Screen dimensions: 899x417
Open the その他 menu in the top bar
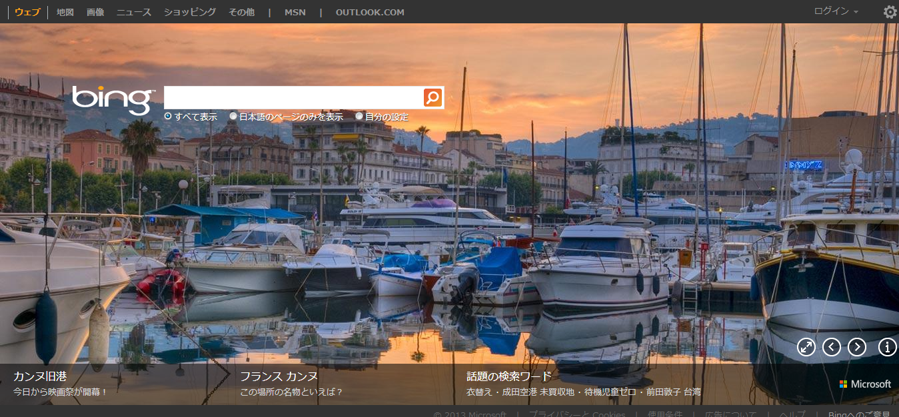(241, 12)
